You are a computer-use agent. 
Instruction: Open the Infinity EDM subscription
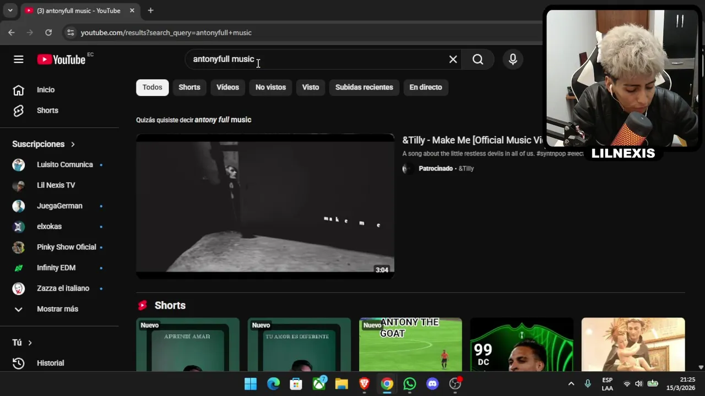coord(57,268)
